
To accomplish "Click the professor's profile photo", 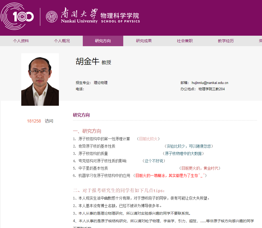I will point(40,79).
